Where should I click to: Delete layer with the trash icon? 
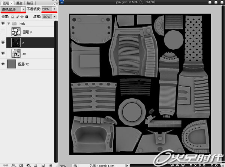point(51,165)
